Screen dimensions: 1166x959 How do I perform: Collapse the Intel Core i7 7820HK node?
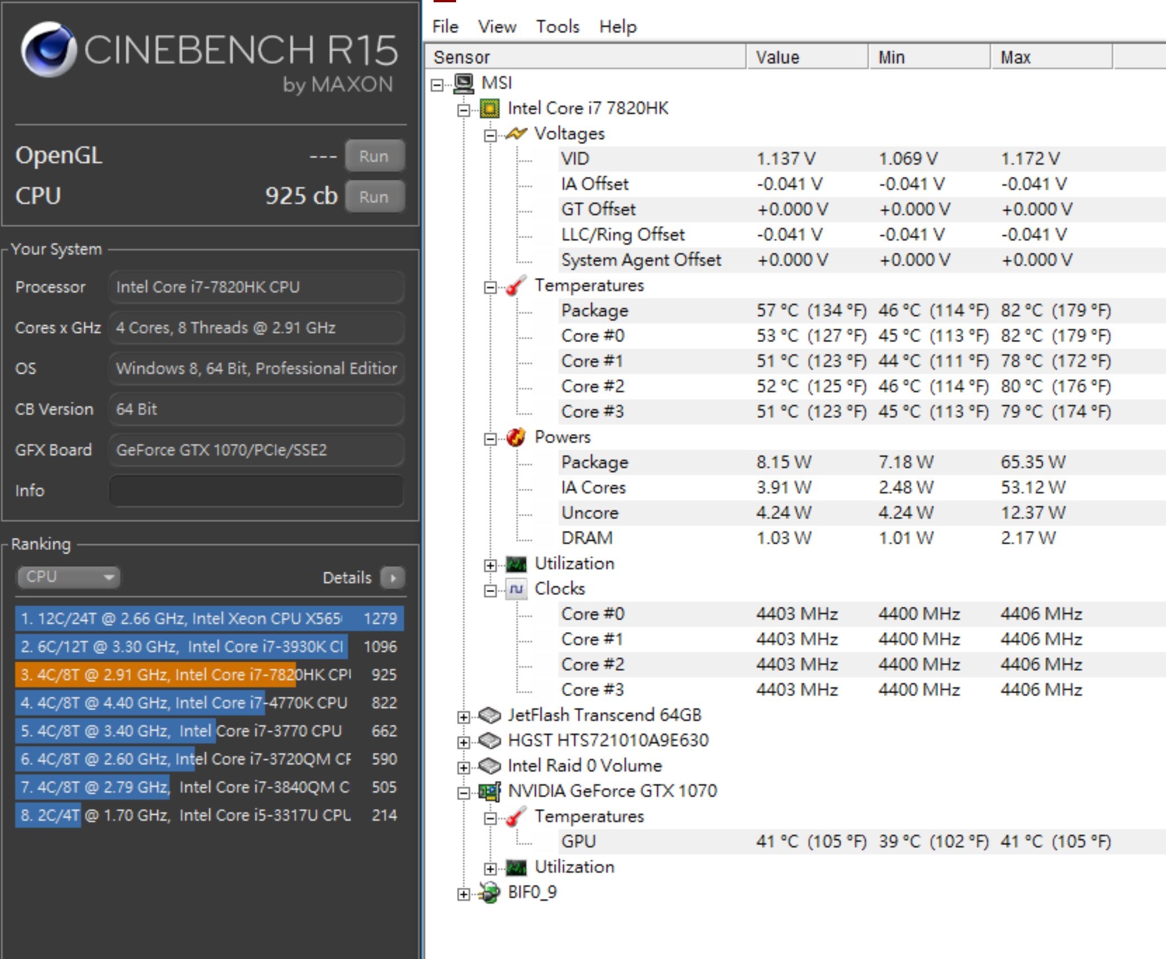tap(464, 110)
